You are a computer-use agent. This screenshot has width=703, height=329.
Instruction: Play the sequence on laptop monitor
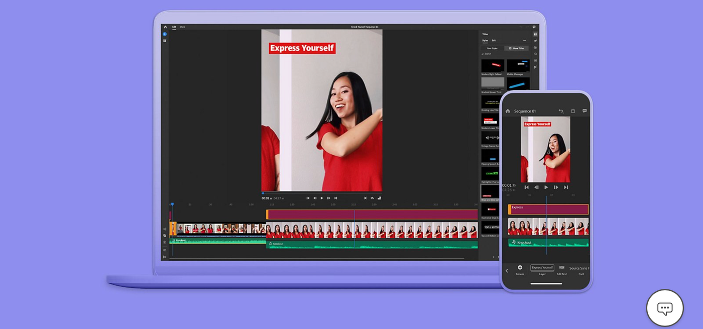coord(322,198)
